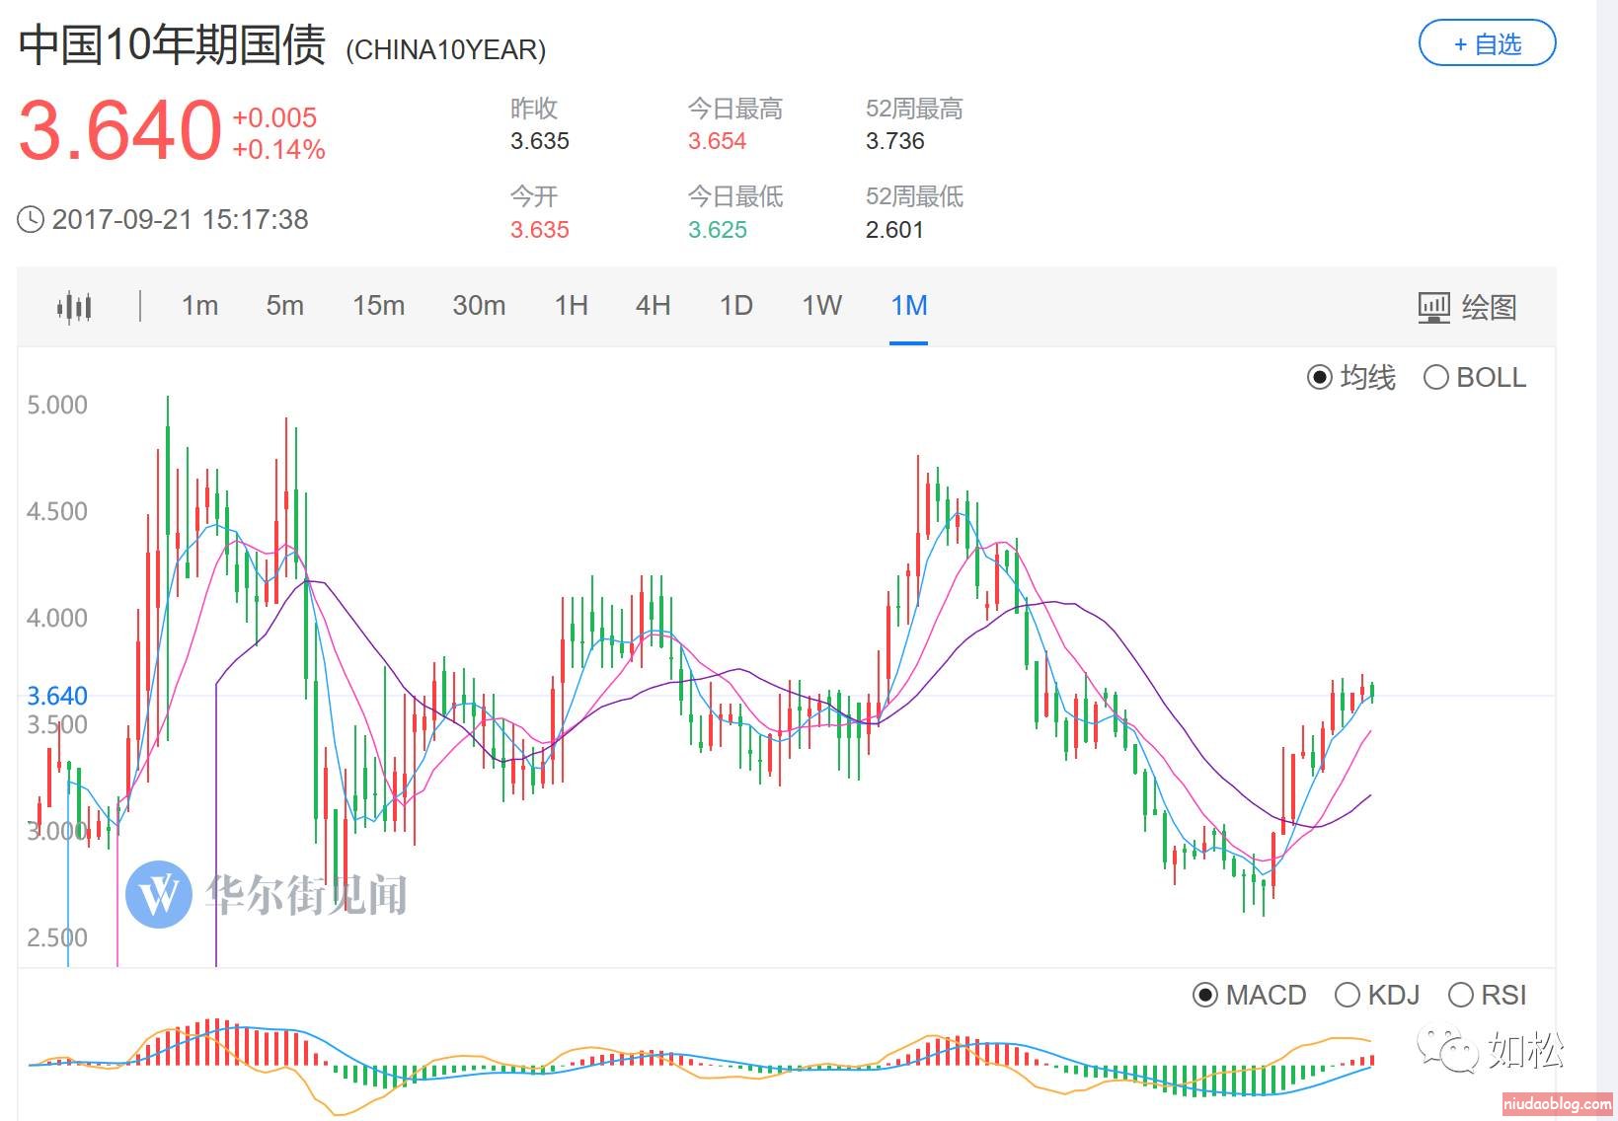Open the 1D daily chart tab
The width and height of the screenshot is (1618, 1121).
(x=735, y=306)
